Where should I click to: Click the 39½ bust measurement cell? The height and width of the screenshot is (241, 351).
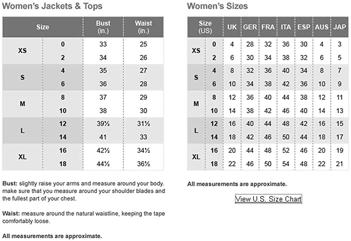tap(103, 124)
